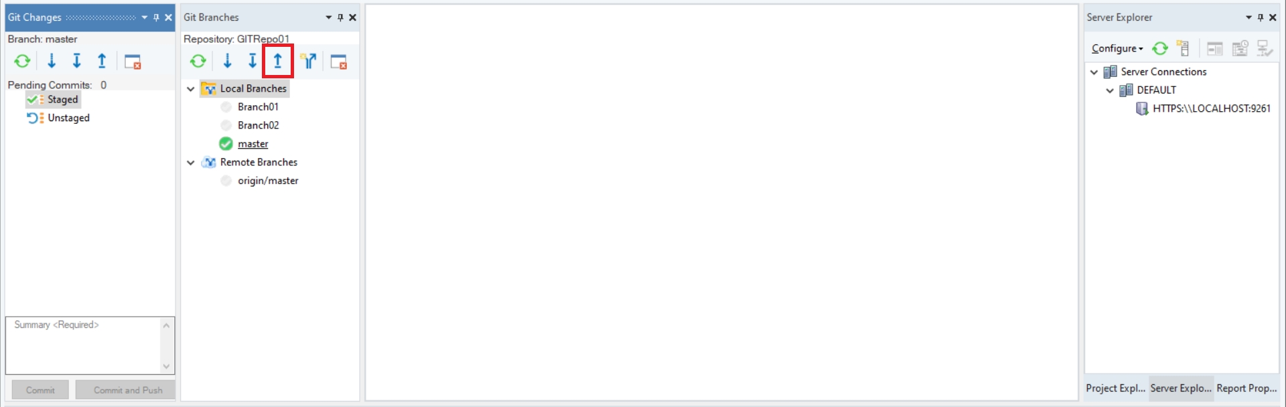Close repository in Git Branches toolbar
The height and width of the screenshot is (407, 1286).
[x=339, y=62]
